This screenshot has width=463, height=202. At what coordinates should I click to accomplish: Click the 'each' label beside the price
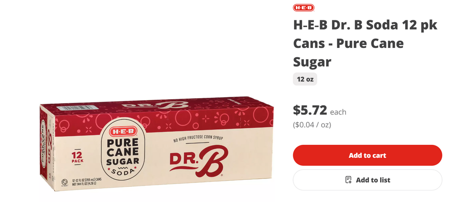(x=338, y=112)
